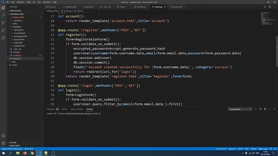Switch to the Debug Console tab

pyautogui.click(x=76, y=109)
